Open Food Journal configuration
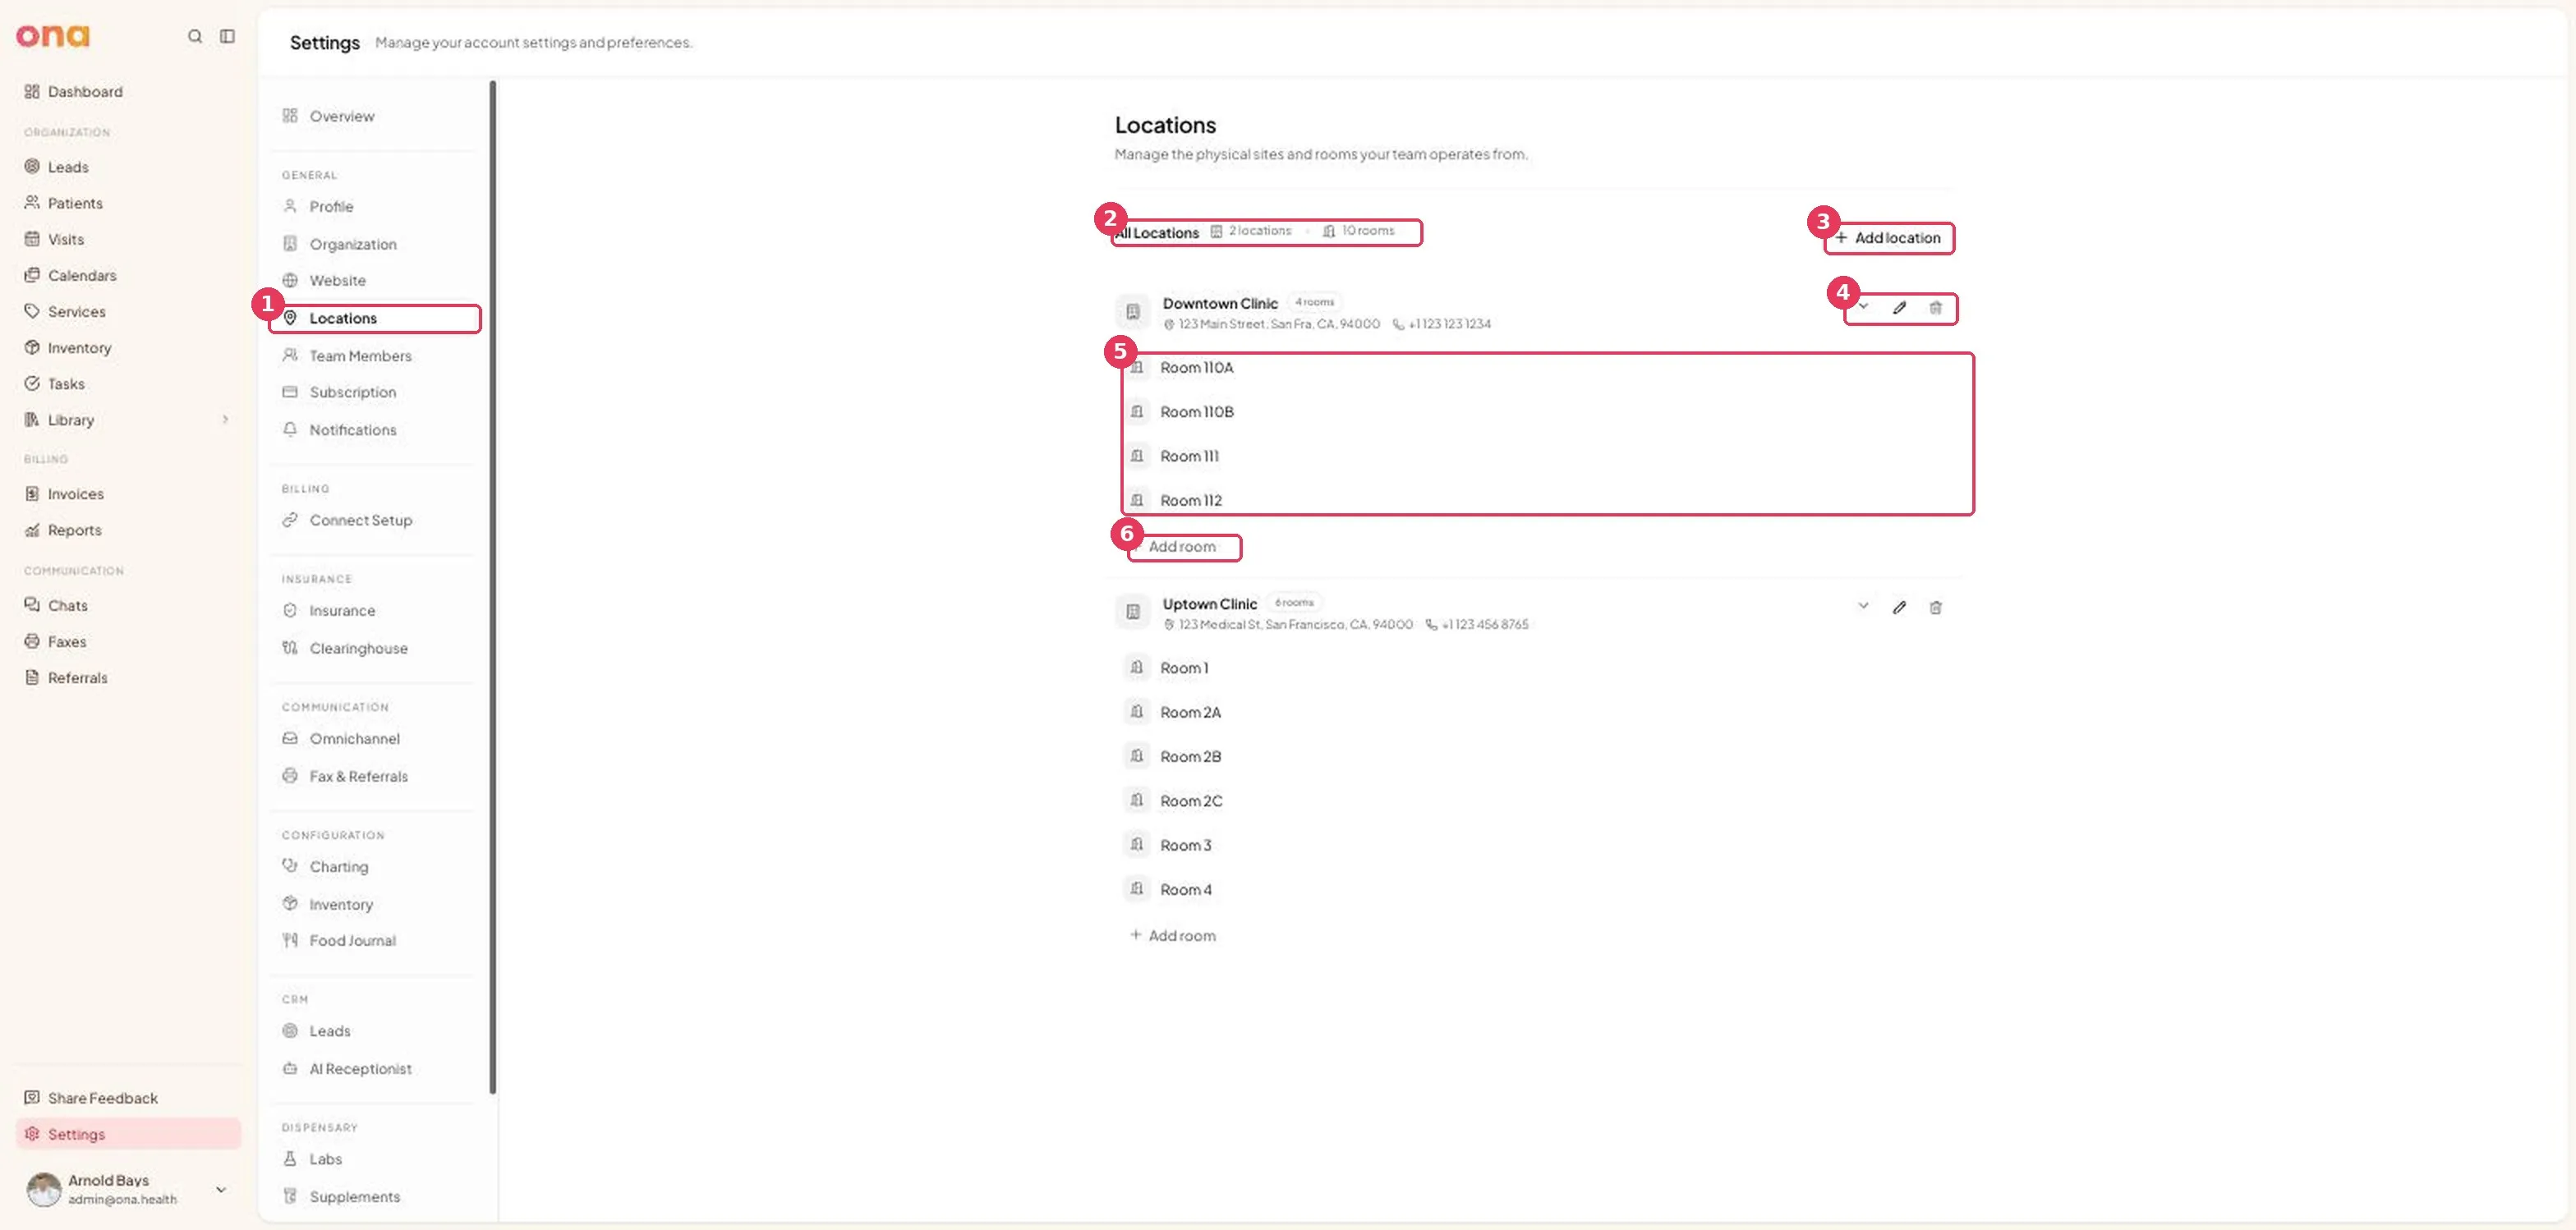Image resolution: width=2576 pixels, height=1230 pixels. tap(375, 940)
